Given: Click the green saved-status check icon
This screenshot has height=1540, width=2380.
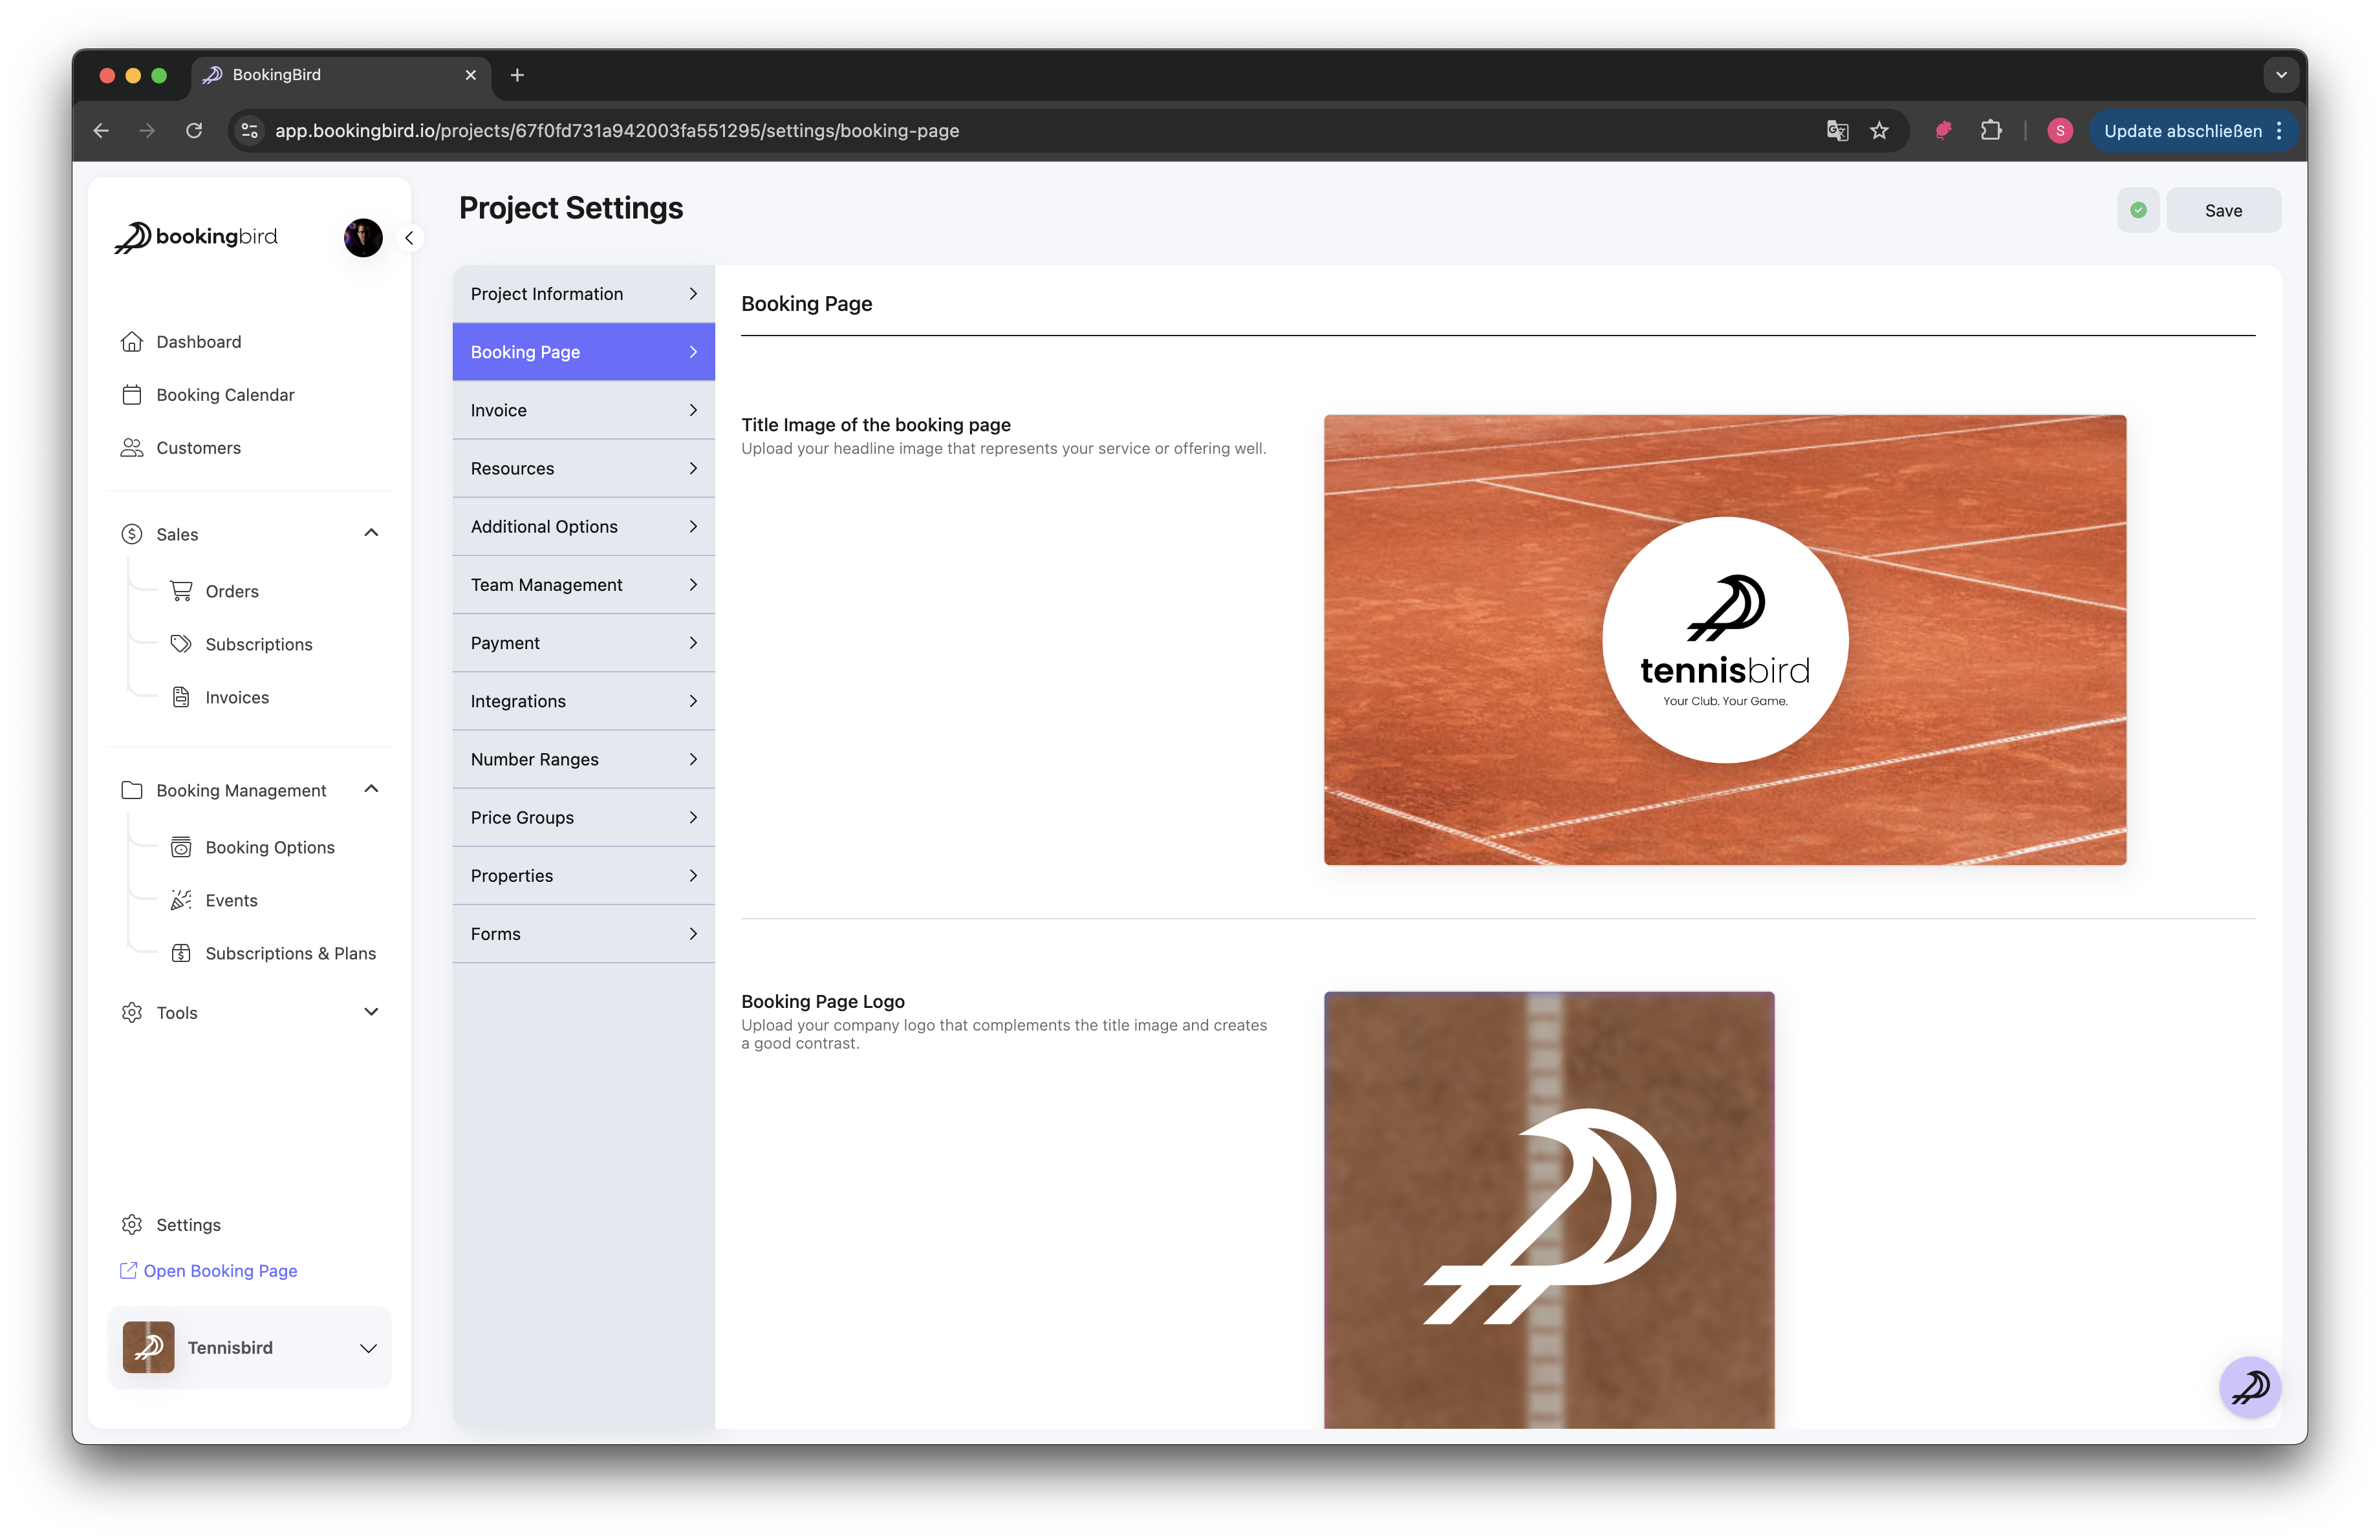Looking at the screenshot, I should click(2138, 210).
